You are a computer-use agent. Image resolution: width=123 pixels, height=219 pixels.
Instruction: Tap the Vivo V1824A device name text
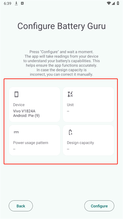(24, 111)
